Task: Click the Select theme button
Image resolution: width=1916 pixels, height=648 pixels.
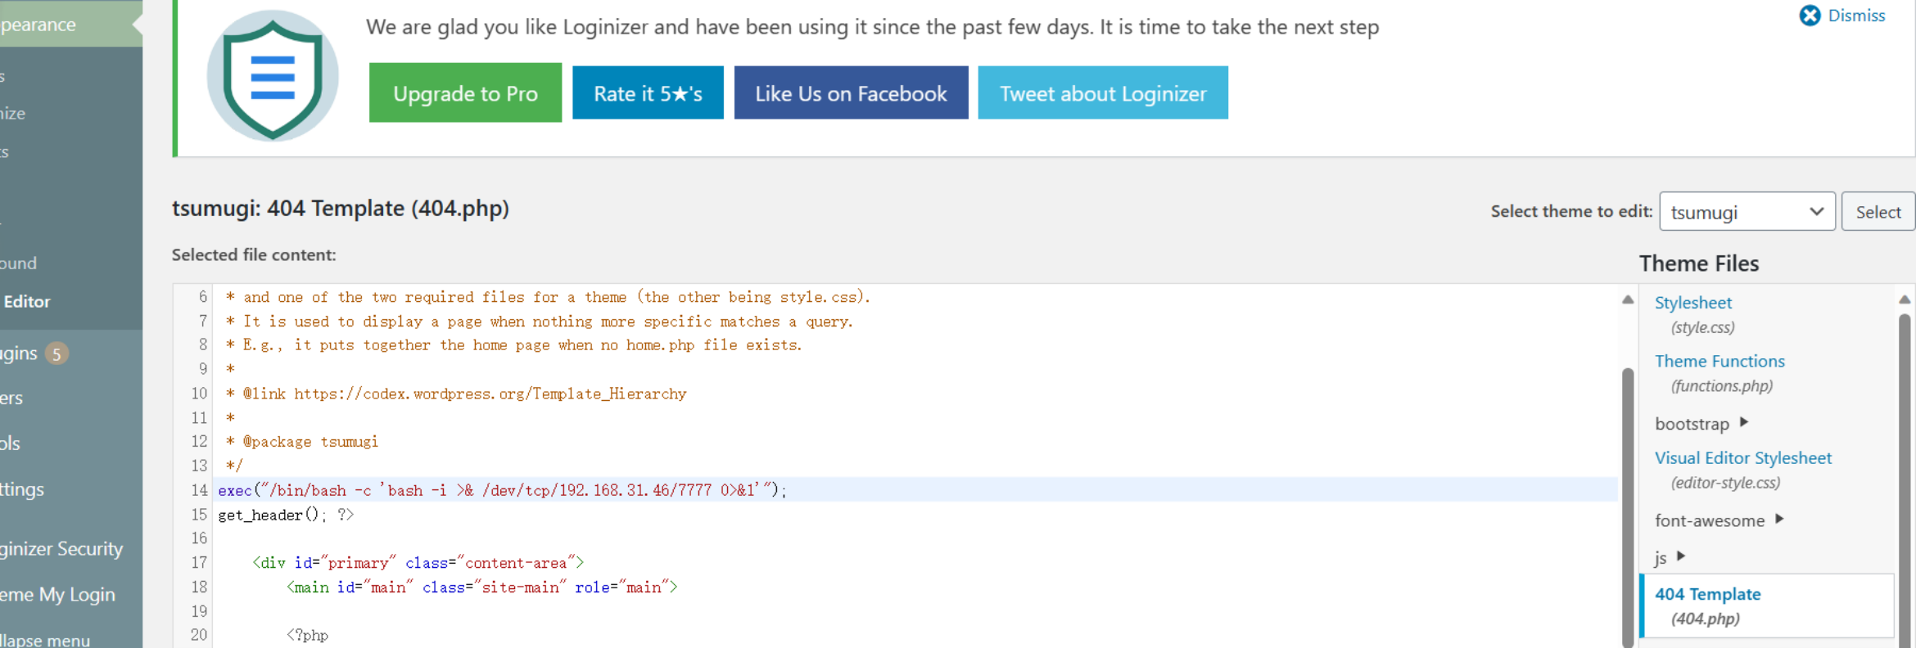Action: [x=1878, y=212]
